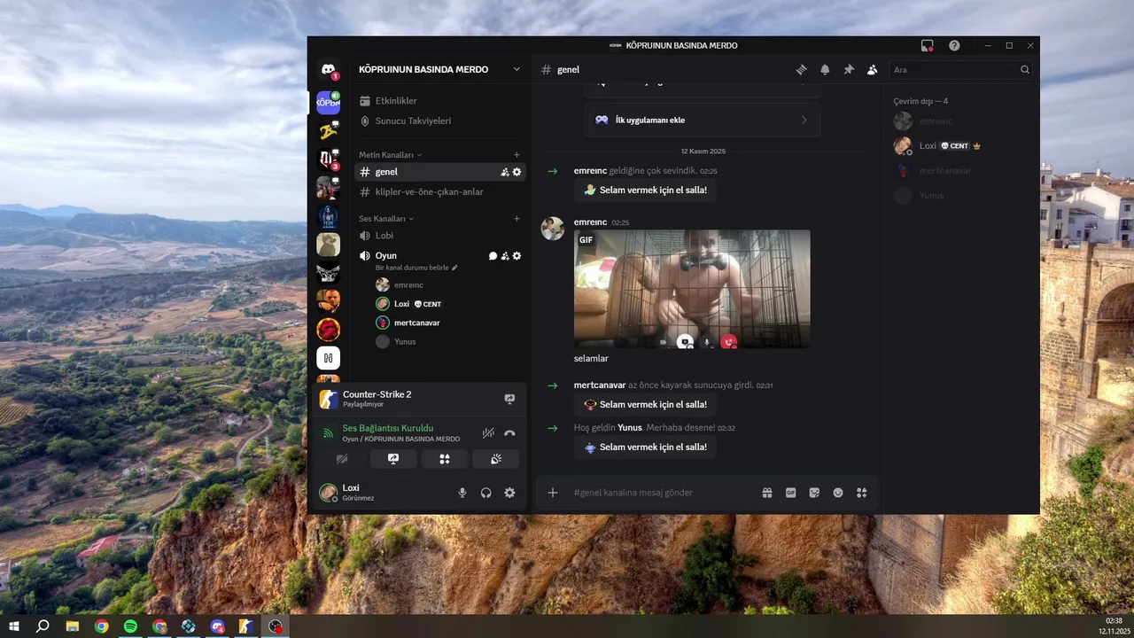
Task: Select the Oyun voice channel
Action: point(386,255)
